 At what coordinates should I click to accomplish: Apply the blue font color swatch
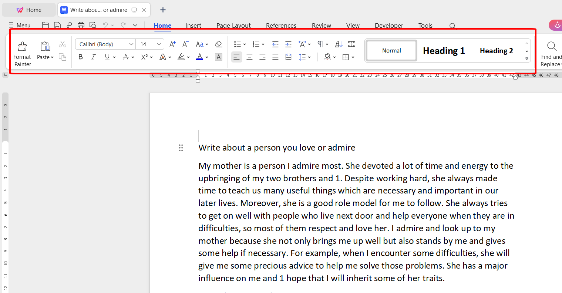(x=199, y=57)
